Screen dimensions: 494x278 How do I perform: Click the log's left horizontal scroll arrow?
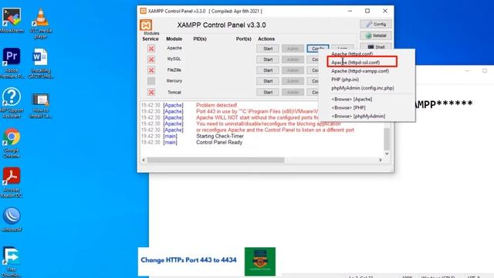pyautogui.click(x=144, y=160)
